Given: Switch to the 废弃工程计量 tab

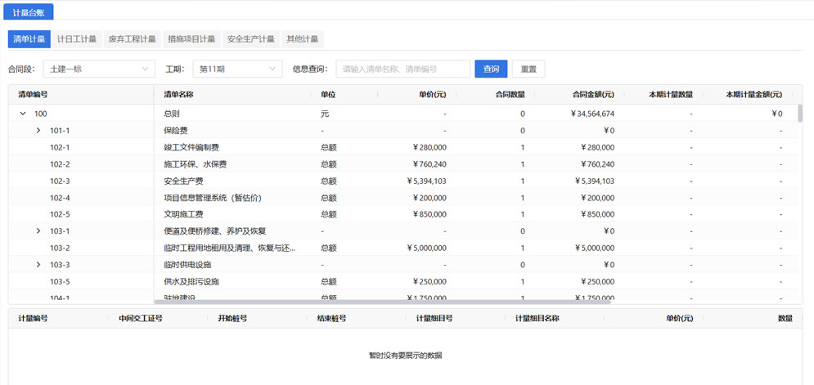Looking at the screenshot, I should tap(132, 39).
